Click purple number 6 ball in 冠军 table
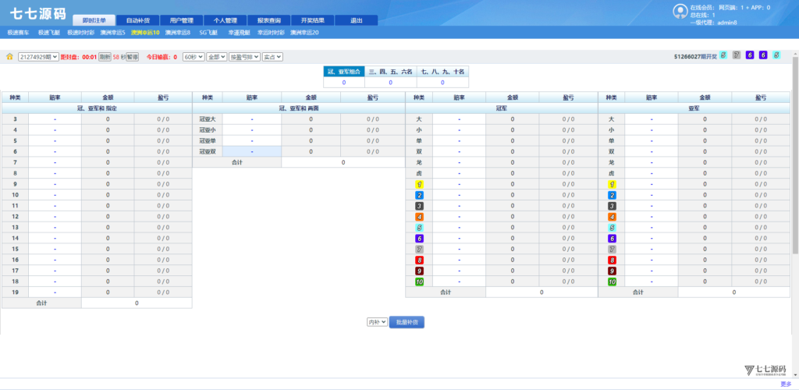Screen dimensions: 799x390 [x=420, y=239]
